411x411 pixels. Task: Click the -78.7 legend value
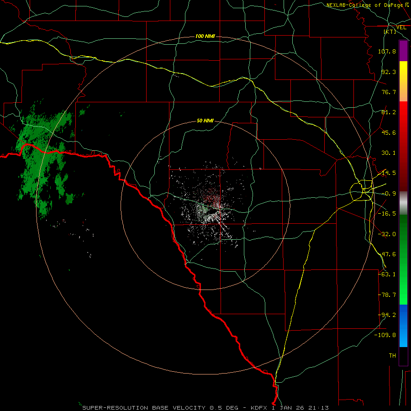tap(387, 295)
